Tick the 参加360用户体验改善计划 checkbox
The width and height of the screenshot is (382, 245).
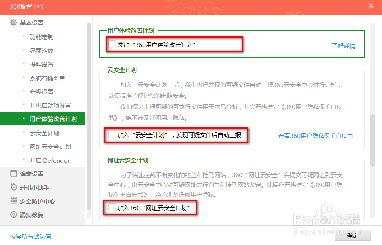click(x=112, y=44)
